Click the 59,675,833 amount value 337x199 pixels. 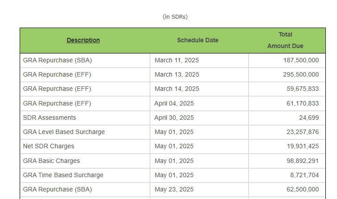pyautogui.click(x=303, y=89)
